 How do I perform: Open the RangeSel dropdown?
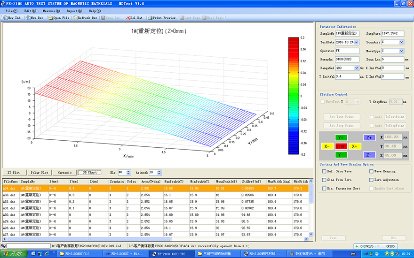point(357,68)
